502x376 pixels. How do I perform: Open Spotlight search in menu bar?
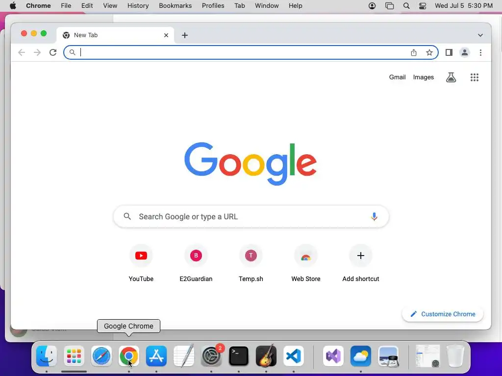406,6
